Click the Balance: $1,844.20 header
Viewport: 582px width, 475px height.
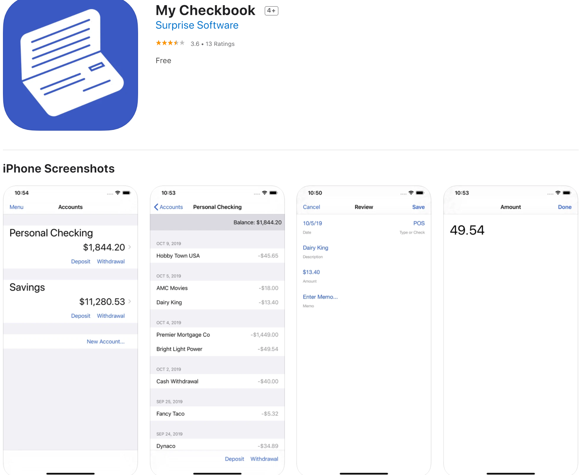tap(217, 222)
